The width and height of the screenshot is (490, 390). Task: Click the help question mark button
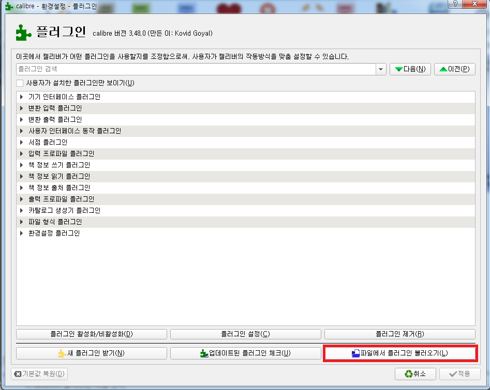(455, 4)
